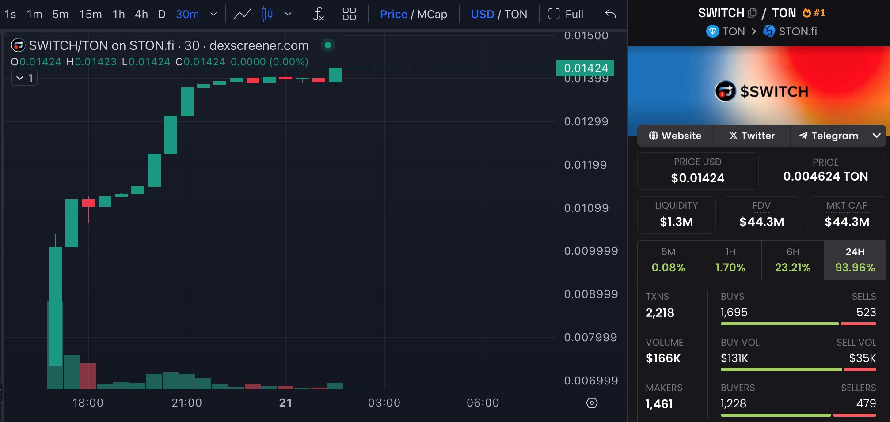Screen dimensions: 890x422
Task: Click the FDV $44.3M box
Action: coord(762,215)
